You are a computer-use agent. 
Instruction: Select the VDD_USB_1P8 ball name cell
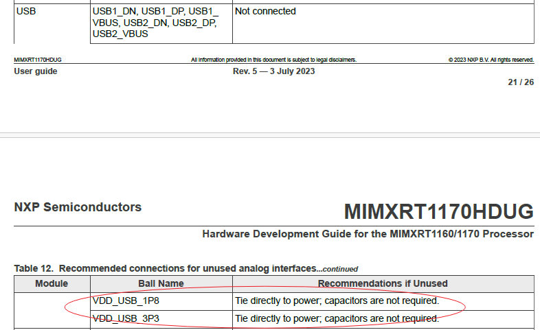point(161,301)
